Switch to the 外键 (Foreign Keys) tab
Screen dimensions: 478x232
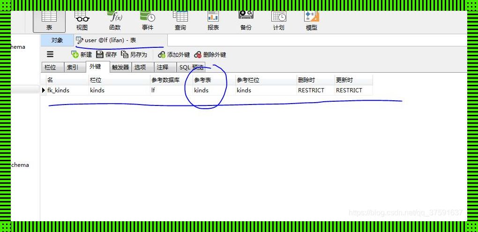click(98, 67)
